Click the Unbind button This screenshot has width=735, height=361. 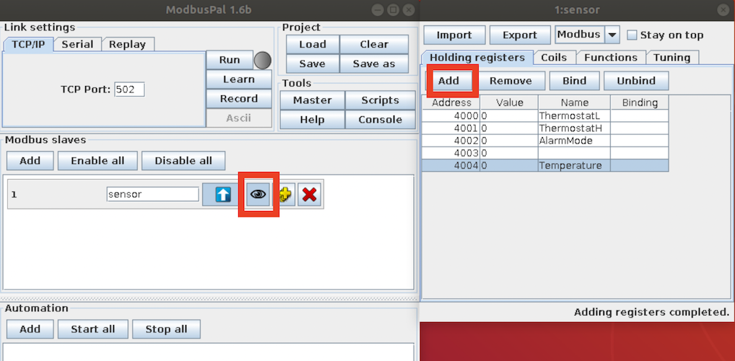pos(636,81)
